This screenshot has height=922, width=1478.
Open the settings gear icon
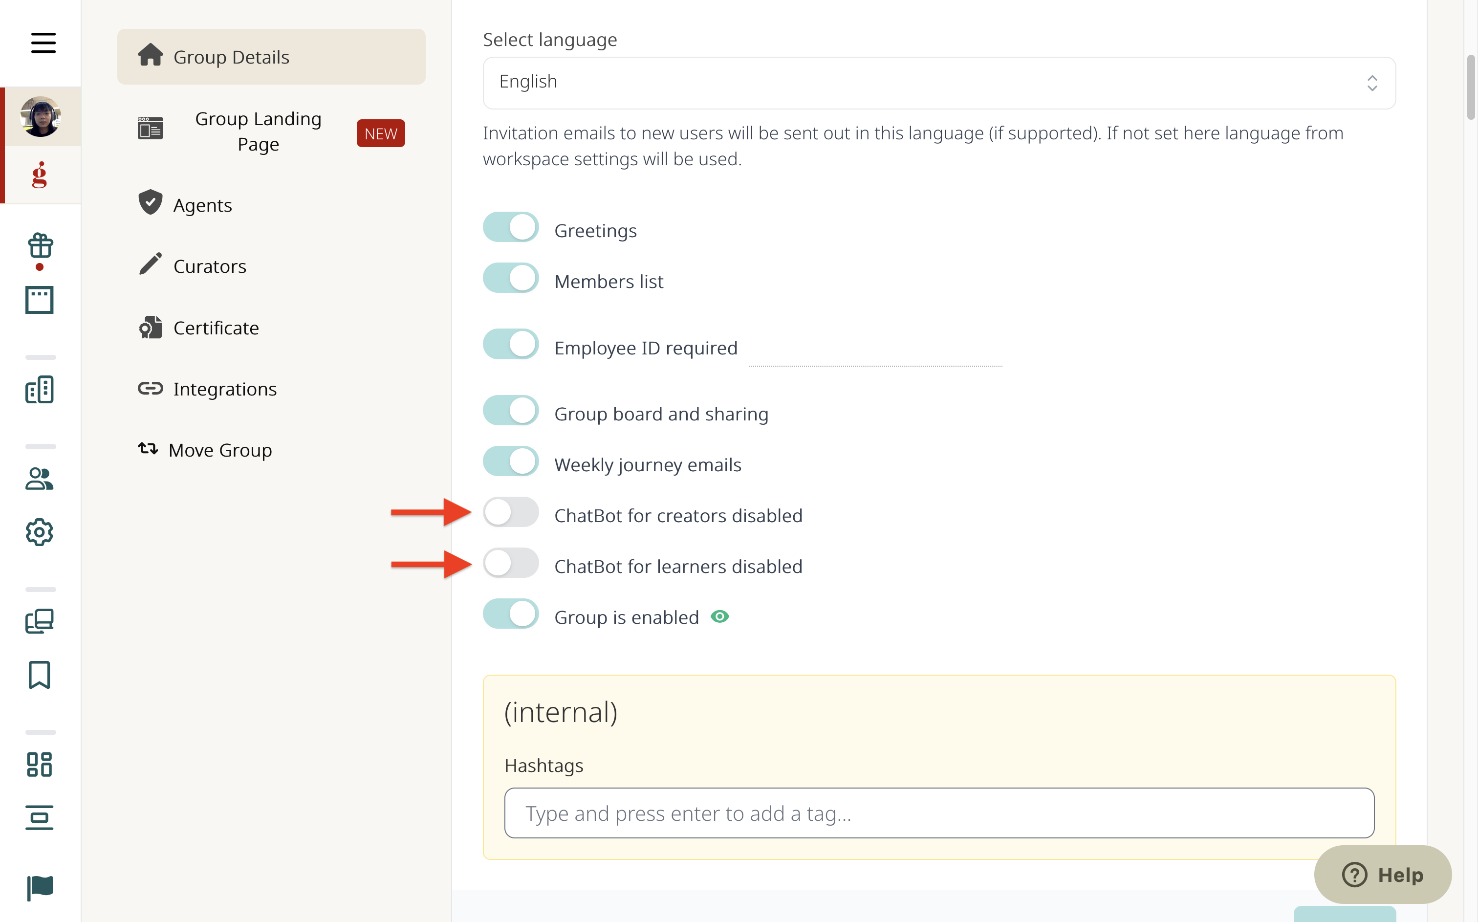click(40, 532)
